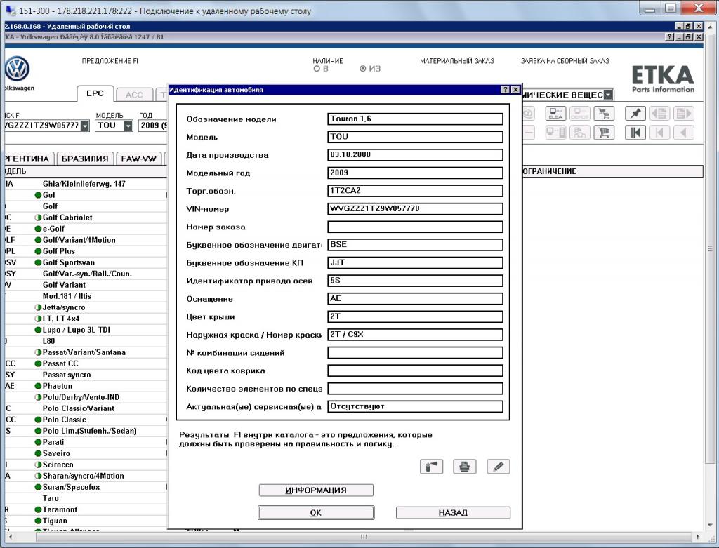Open the МОДЕЛЬ dropdown showing TOU
719x548 pixels.
click(x=128, y=126)
